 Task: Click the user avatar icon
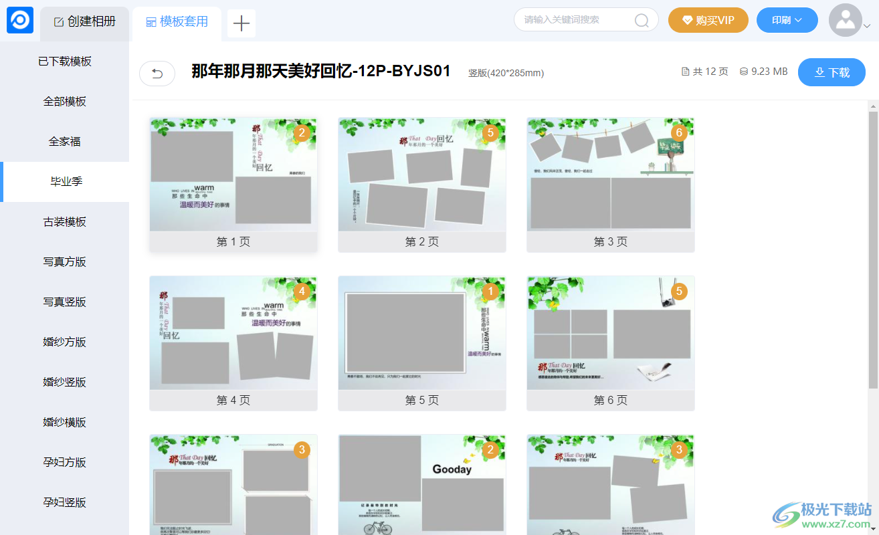[846, 20]
